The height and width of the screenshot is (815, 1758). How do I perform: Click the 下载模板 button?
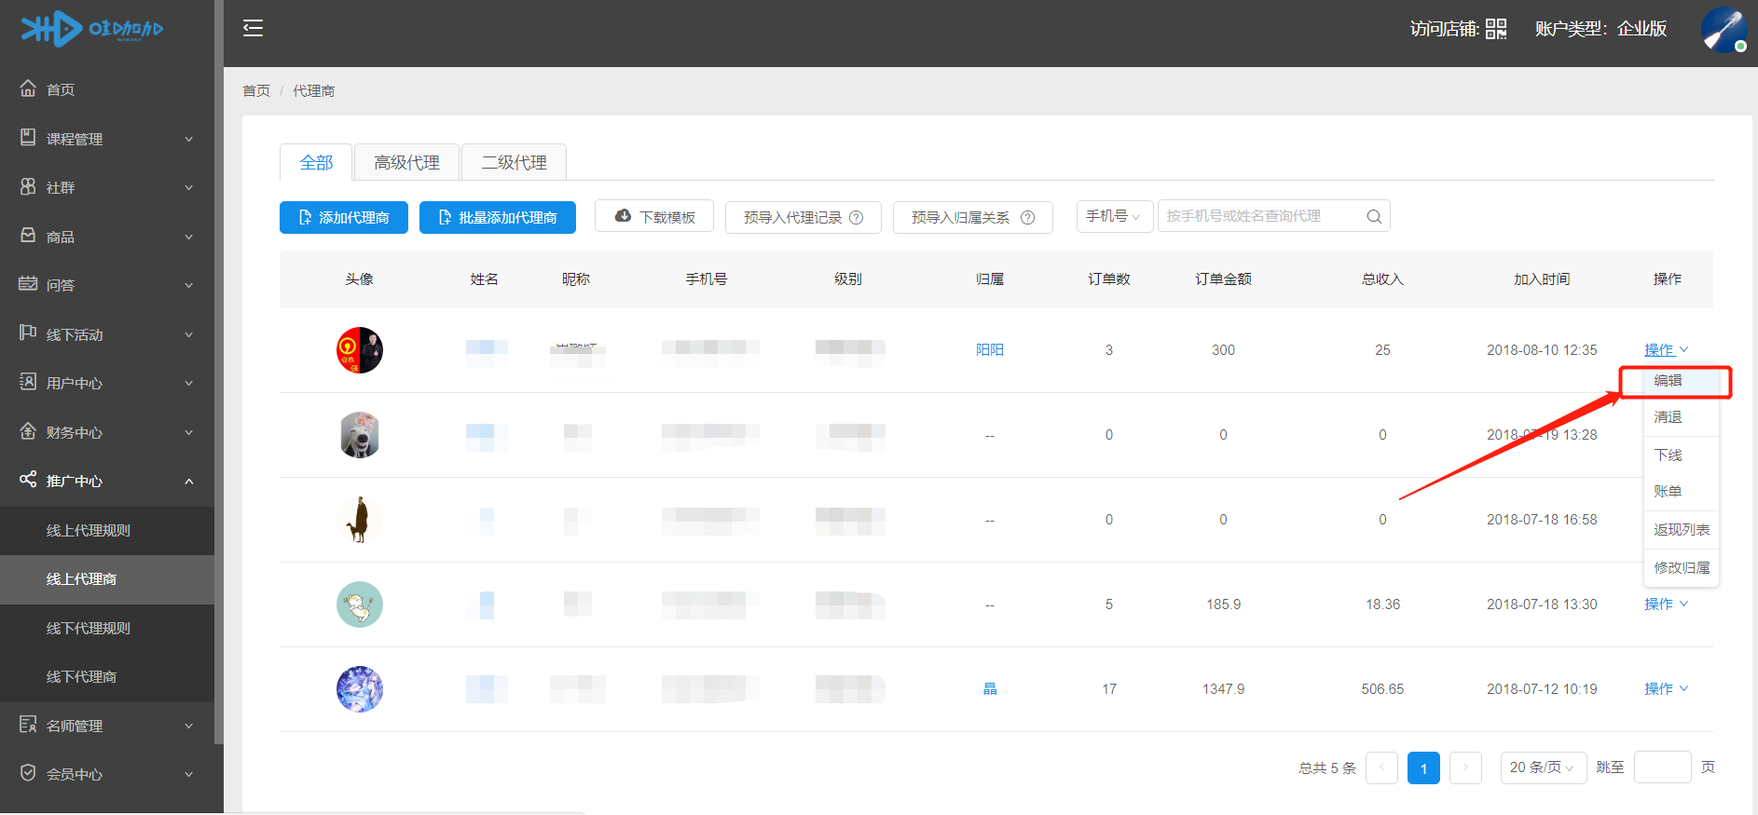coord(654,216)
